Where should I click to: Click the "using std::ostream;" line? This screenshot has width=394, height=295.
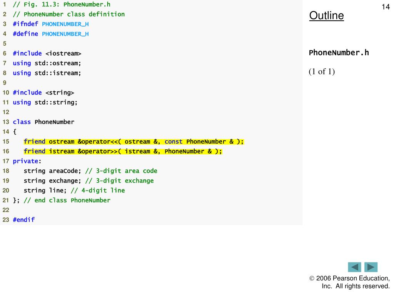point(47,63)
